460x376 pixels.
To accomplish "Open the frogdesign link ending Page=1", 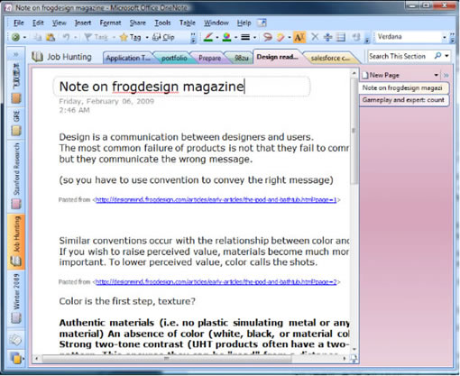I will (x=216, y=199).
